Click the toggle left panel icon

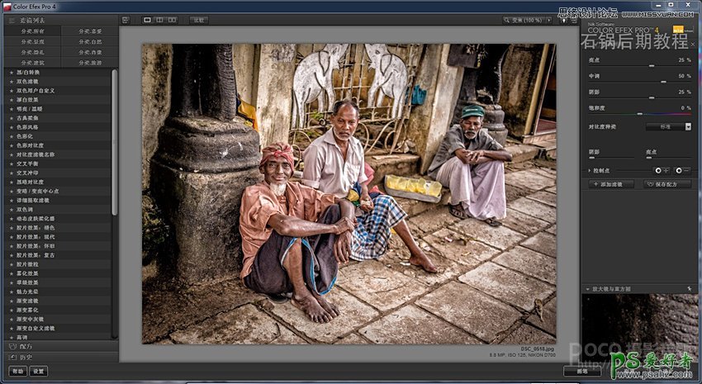click(126, 19)
